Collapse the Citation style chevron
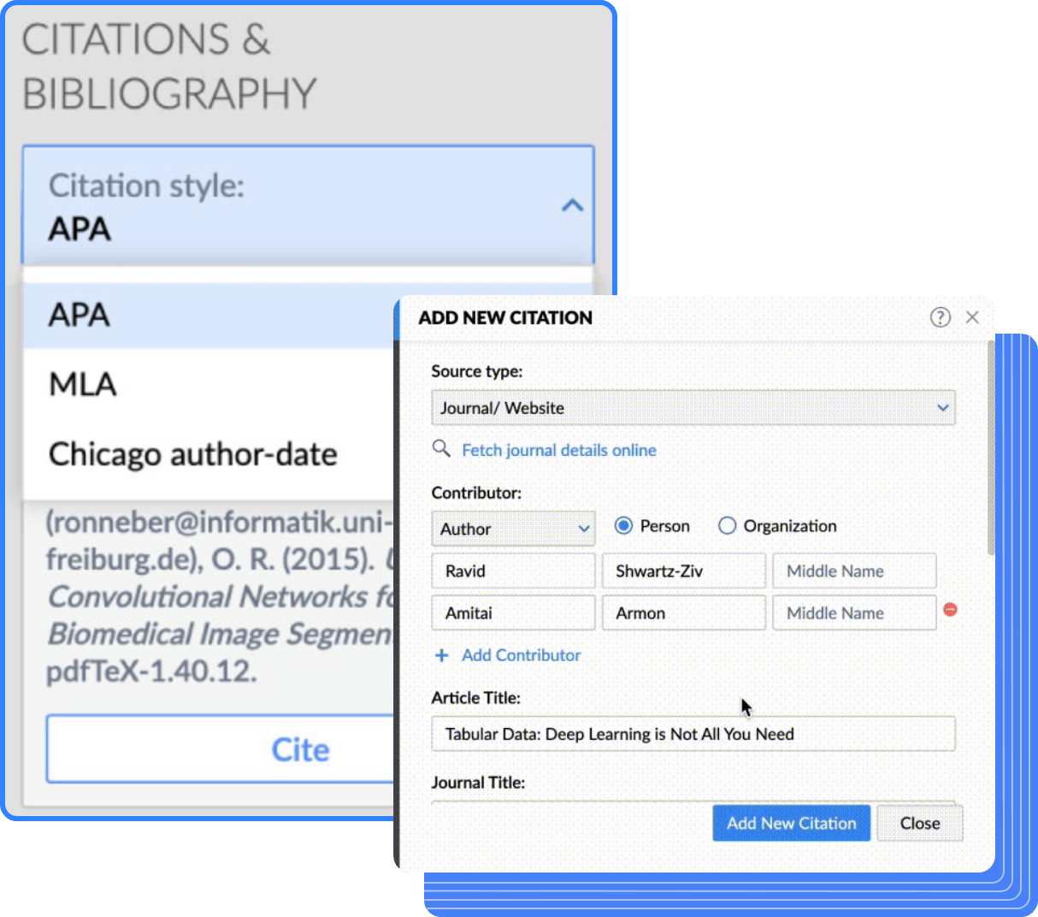Screen dimensions: 1038x917 pyautogui.click(x=572, y=205)
